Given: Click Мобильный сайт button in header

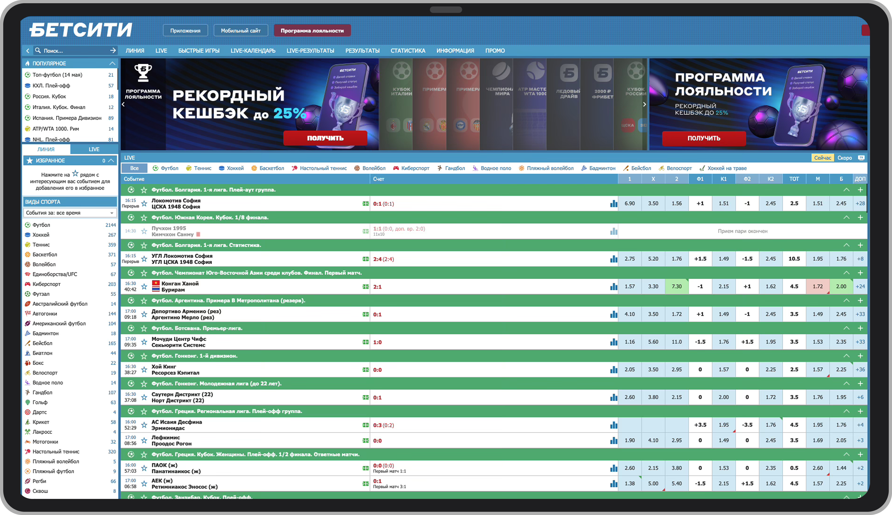Looking at the screenshot, I should [x=241, y=31].
